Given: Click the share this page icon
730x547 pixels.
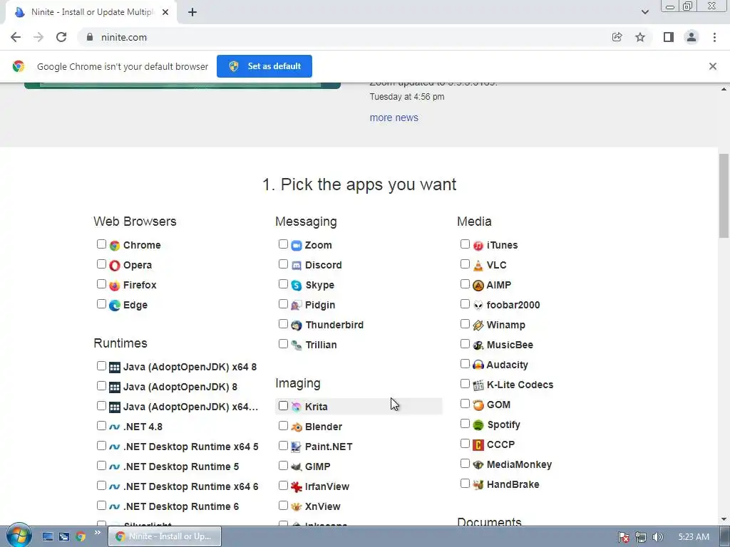Looking at the screenshot, I should tap(617, 37).
